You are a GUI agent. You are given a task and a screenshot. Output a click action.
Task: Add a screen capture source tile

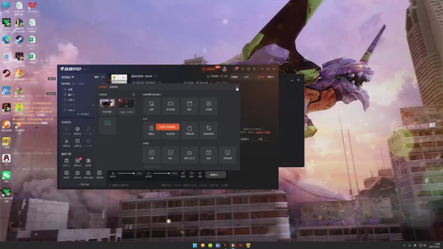[151, 106]
